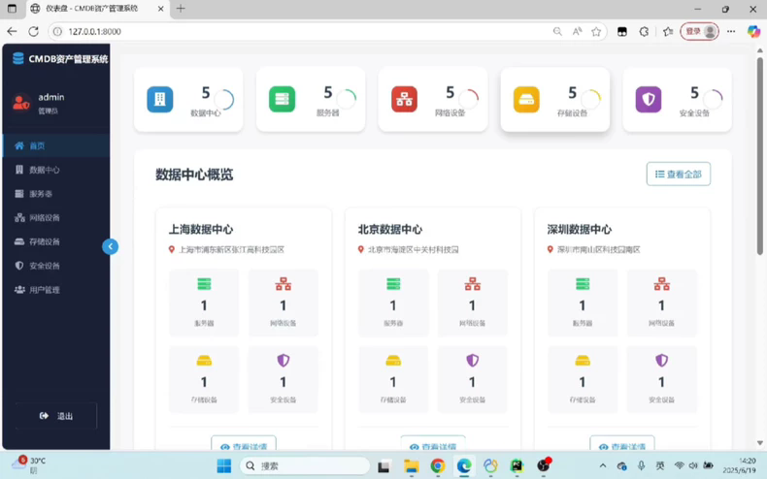The image size is (767, 479).
Task: Click the green server stack icon card
Action: click(283, 99)
